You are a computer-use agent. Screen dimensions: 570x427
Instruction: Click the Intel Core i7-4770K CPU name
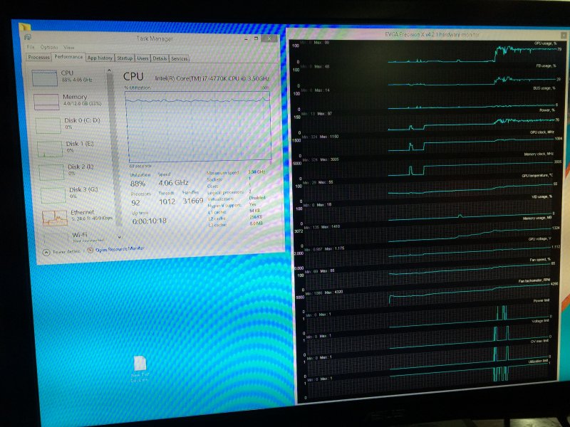coord(212,78)
